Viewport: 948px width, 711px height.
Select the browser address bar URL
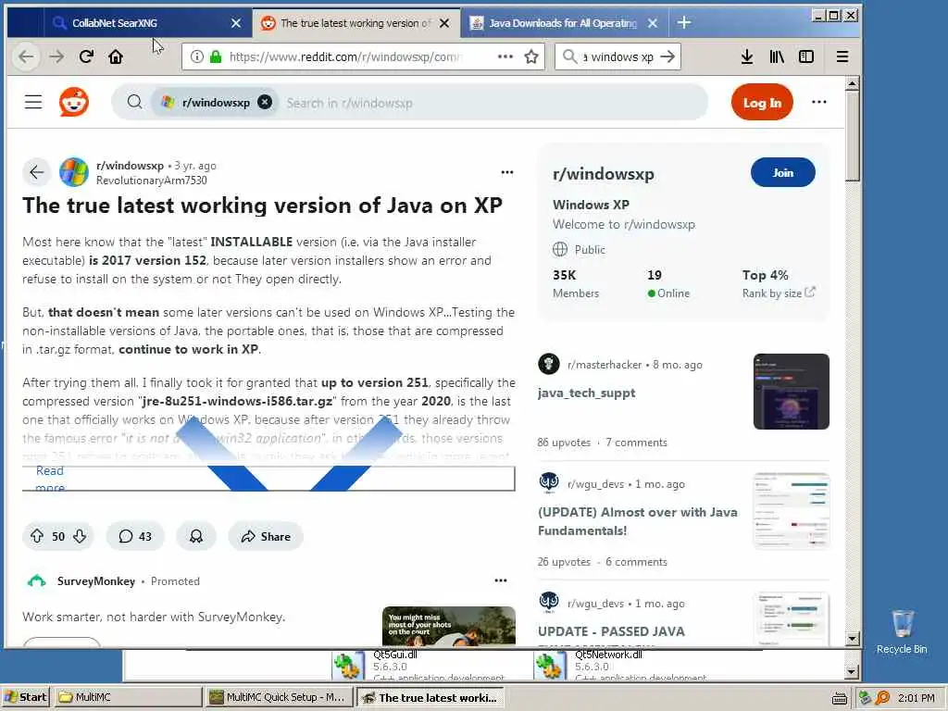[344, 56]
